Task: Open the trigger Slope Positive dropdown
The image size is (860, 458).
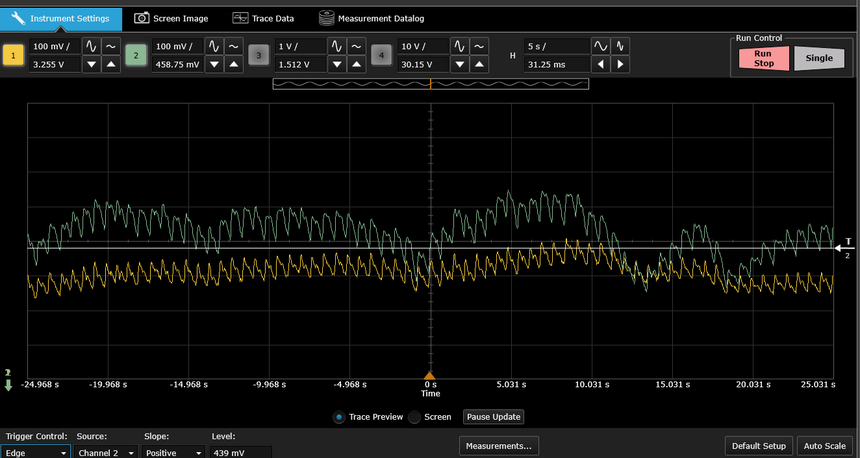Action: [173, 452]
